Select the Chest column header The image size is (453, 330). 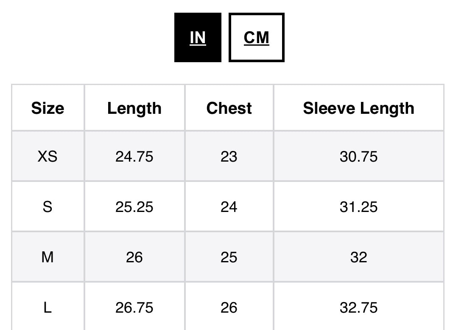[x=229, y=108]
